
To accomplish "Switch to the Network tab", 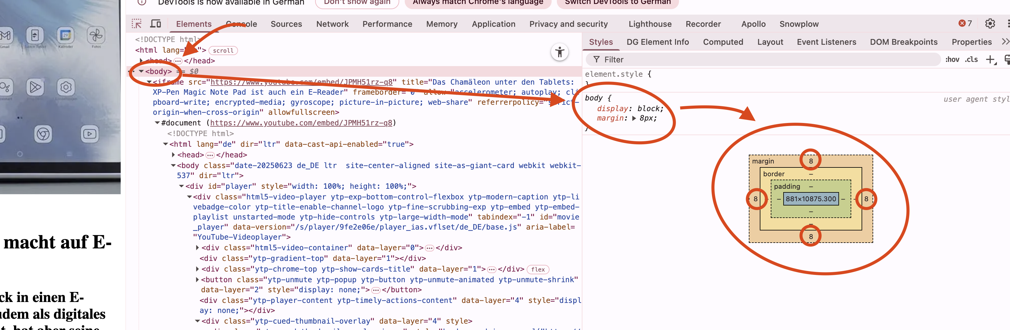I will (x=332, y=24).
